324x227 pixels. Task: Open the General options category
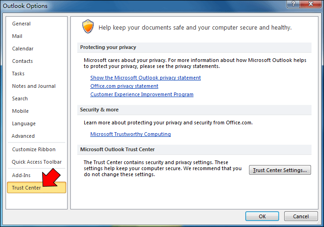click(21, 24)
